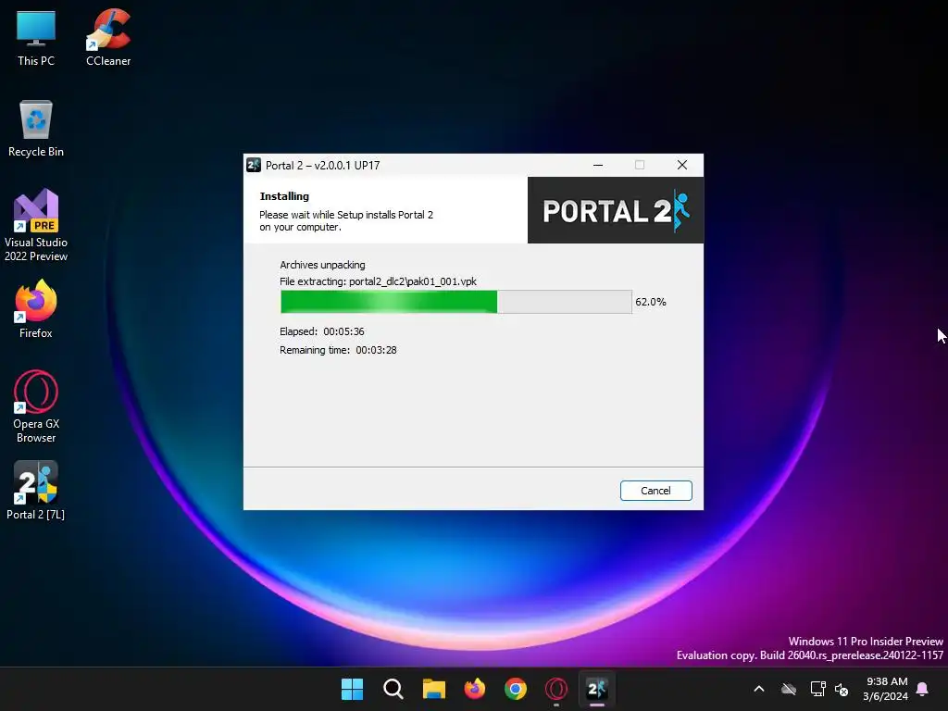Select the CCleaner desktop shortcut
This screenshot has width=948, height=711.
click(x=108, y=38)
